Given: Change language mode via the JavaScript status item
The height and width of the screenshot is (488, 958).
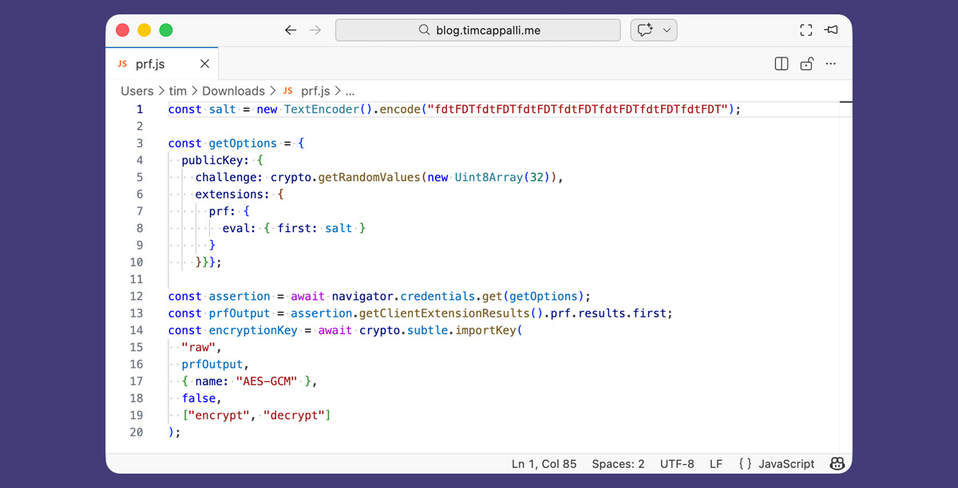Looking at the screenshot, I should (786, 463).
